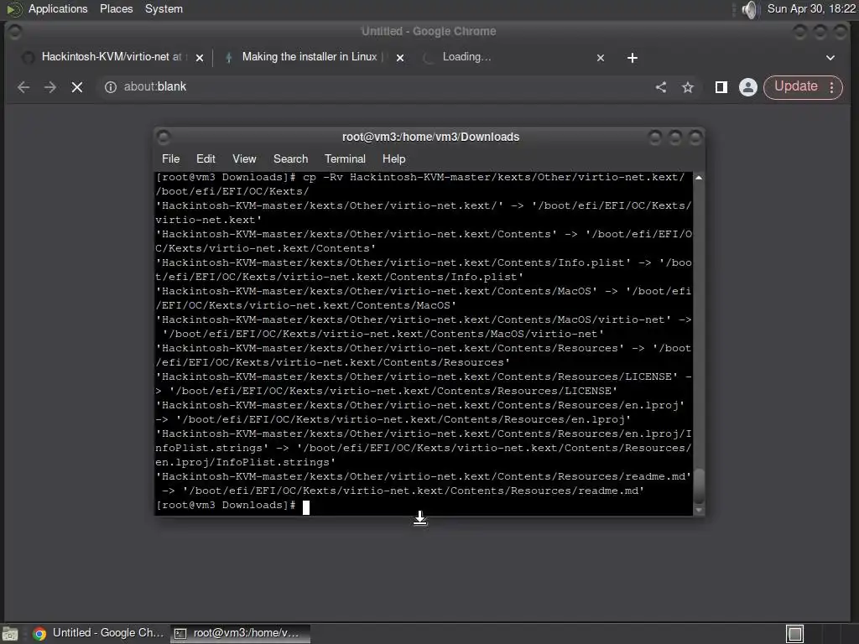Click the cp -Rv command text line

pos(419,178)
